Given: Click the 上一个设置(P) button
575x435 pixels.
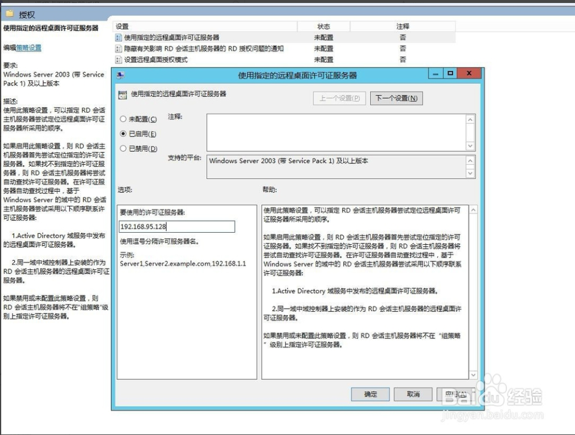Looking at the screenshot, I should pos(339,98).
